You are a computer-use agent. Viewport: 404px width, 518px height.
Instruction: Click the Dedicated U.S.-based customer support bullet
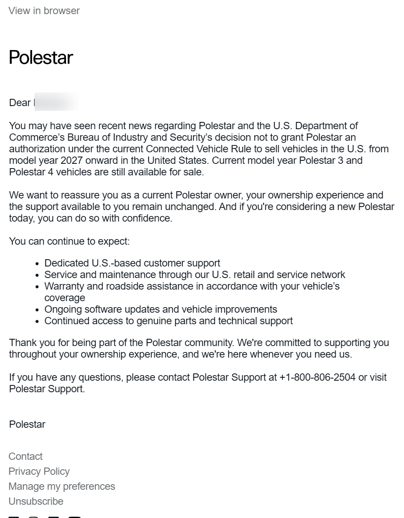132,263
